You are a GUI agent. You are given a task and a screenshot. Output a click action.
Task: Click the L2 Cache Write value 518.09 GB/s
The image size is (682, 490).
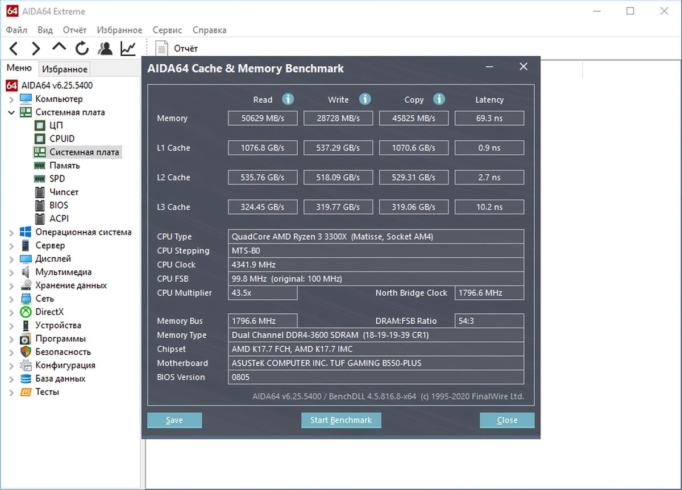[x=338, y=177]
